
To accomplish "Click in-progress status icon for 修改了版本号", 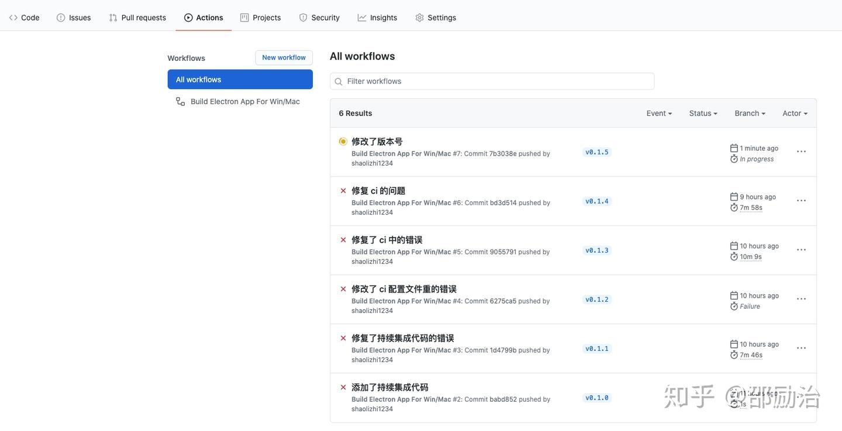I will click(343, 142).
